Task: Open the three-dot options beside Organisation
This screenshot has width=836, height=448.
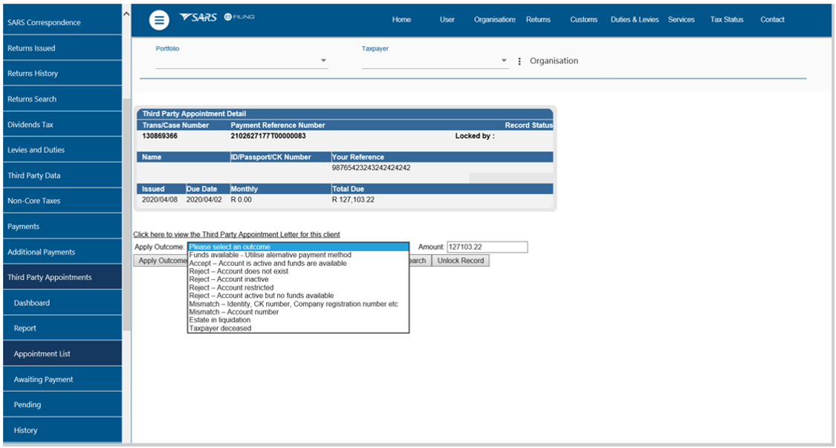Action: pyautogui.click(x=519, y=61)
